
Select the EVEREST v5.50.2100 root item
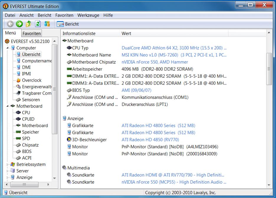pyautogui.click(x=30, y=41)
